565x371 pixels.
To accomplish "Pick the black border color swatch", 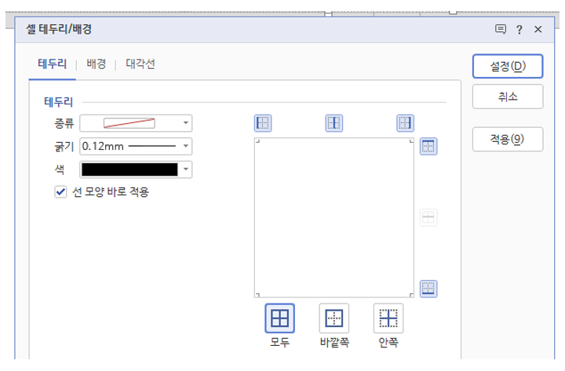I will (129, 169).
